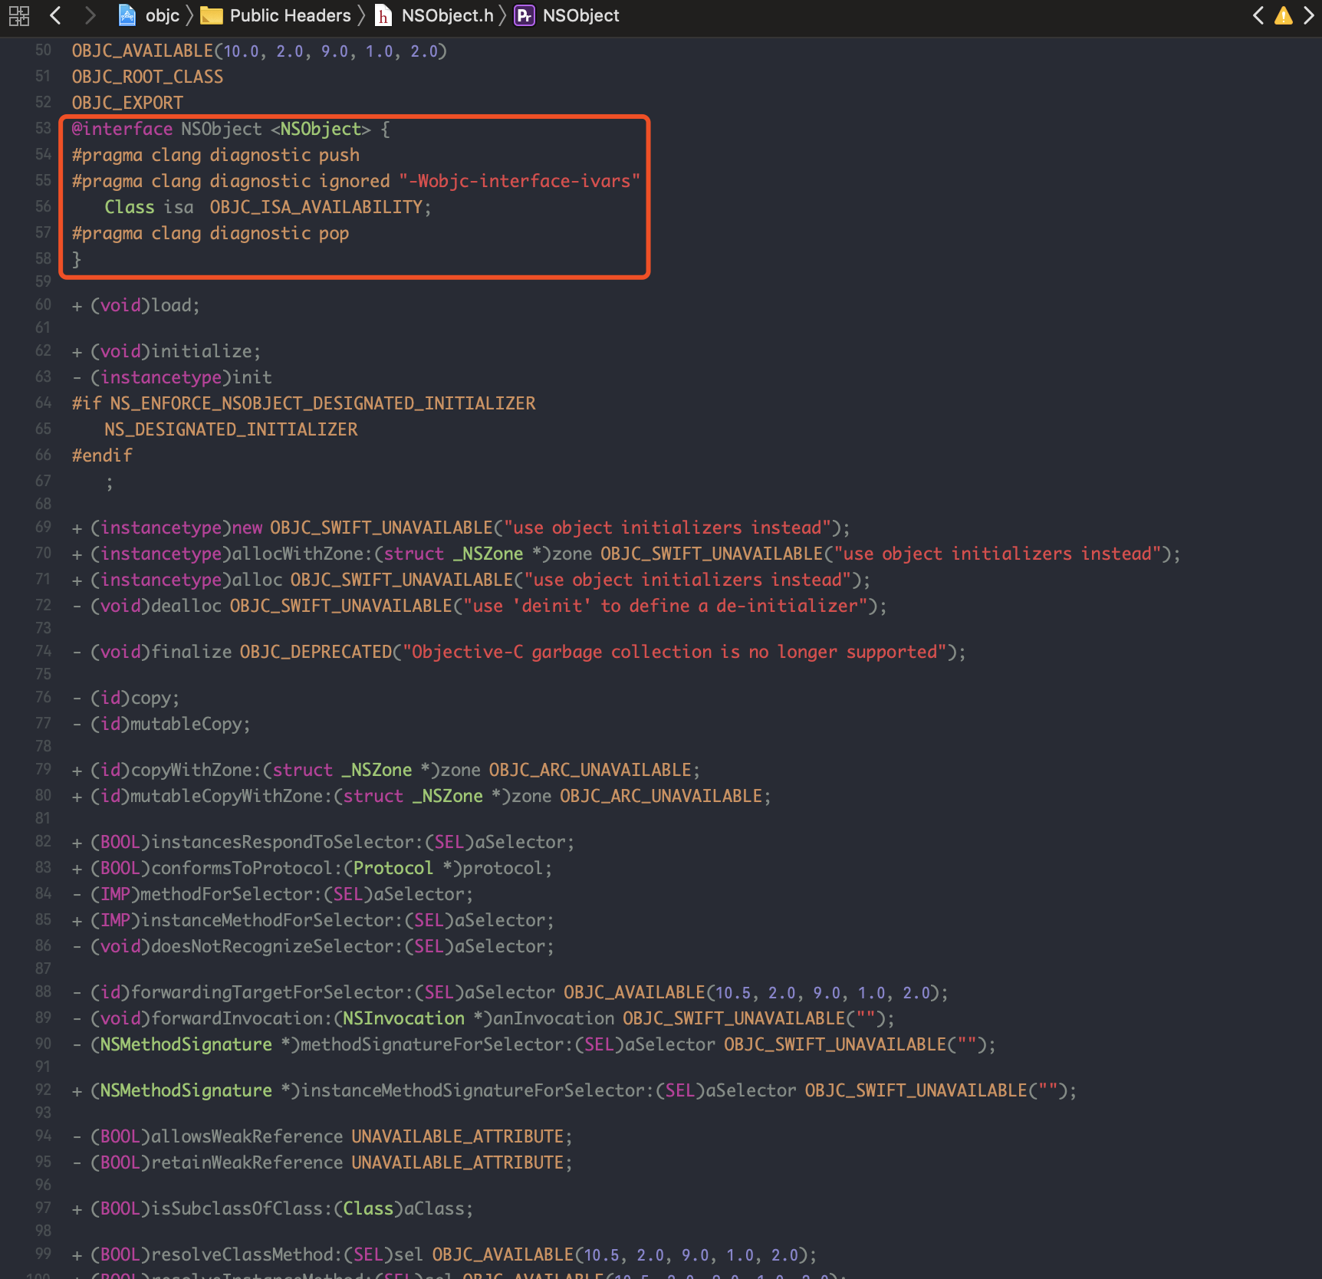Click '#endif' directive on line 66
The width and height of the screenshot is (1322, 1279).
point(102,455)
